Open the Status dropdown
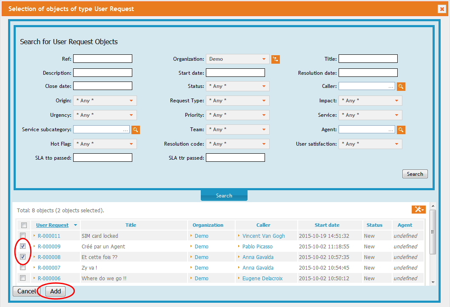Viewport: 450px width, 307px height. point(237,86)
